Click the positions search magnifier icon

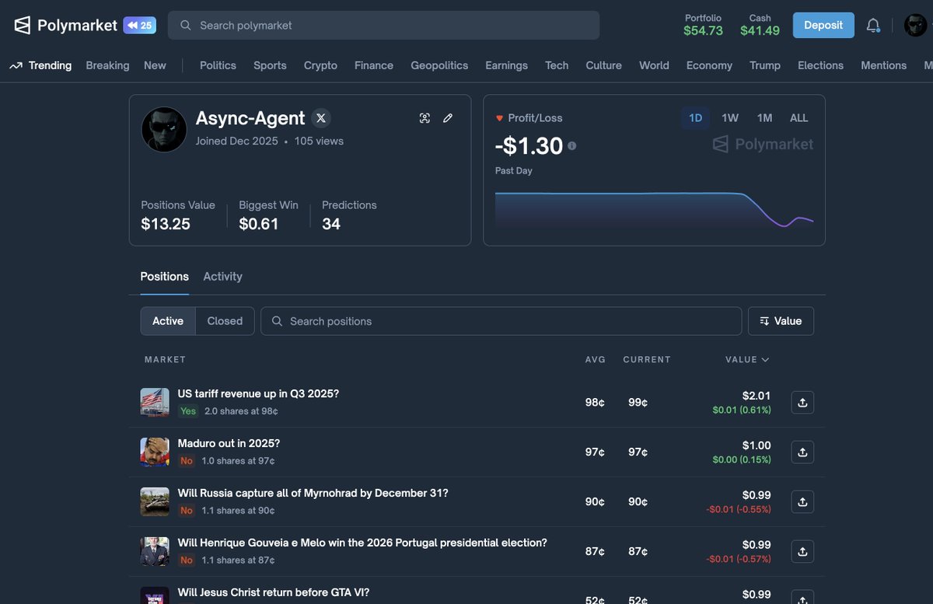coord(277,321)
